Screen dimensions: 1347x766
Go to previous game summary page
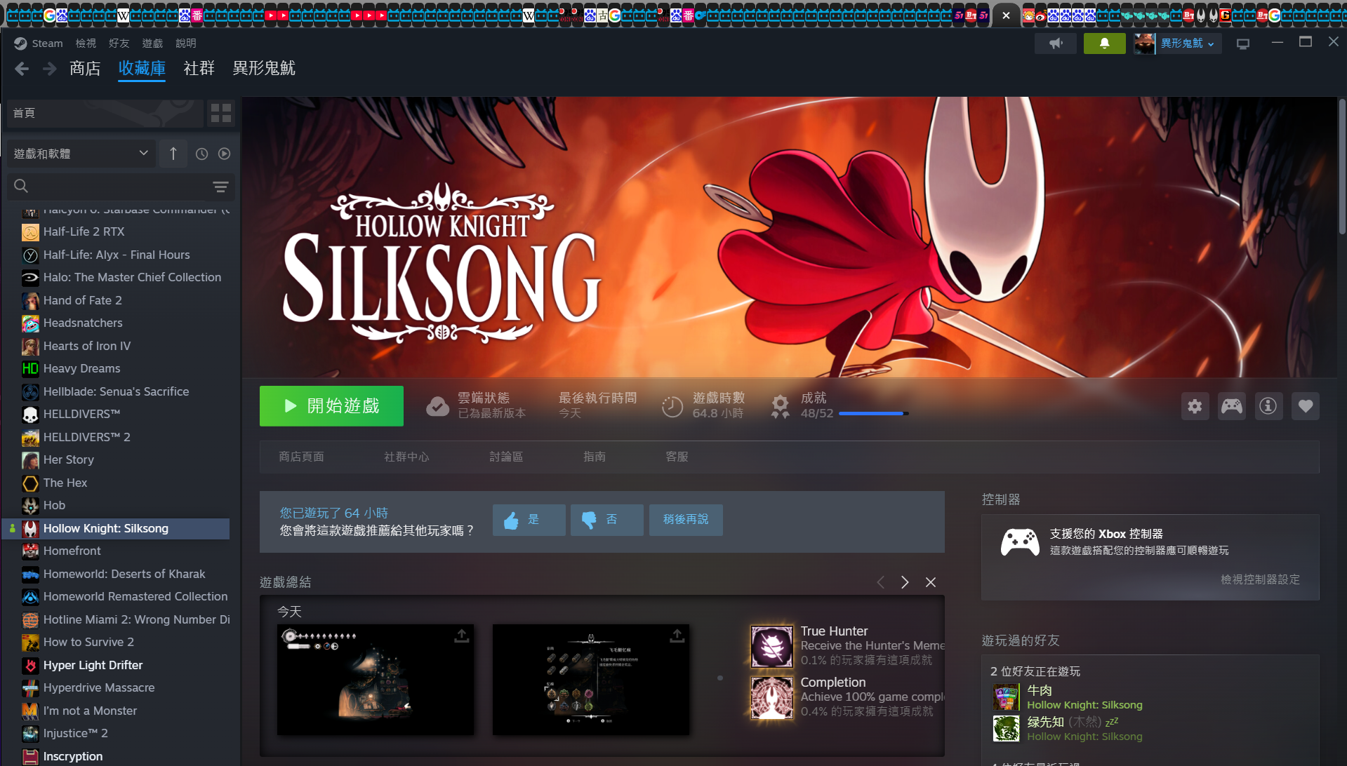point(881,582)
